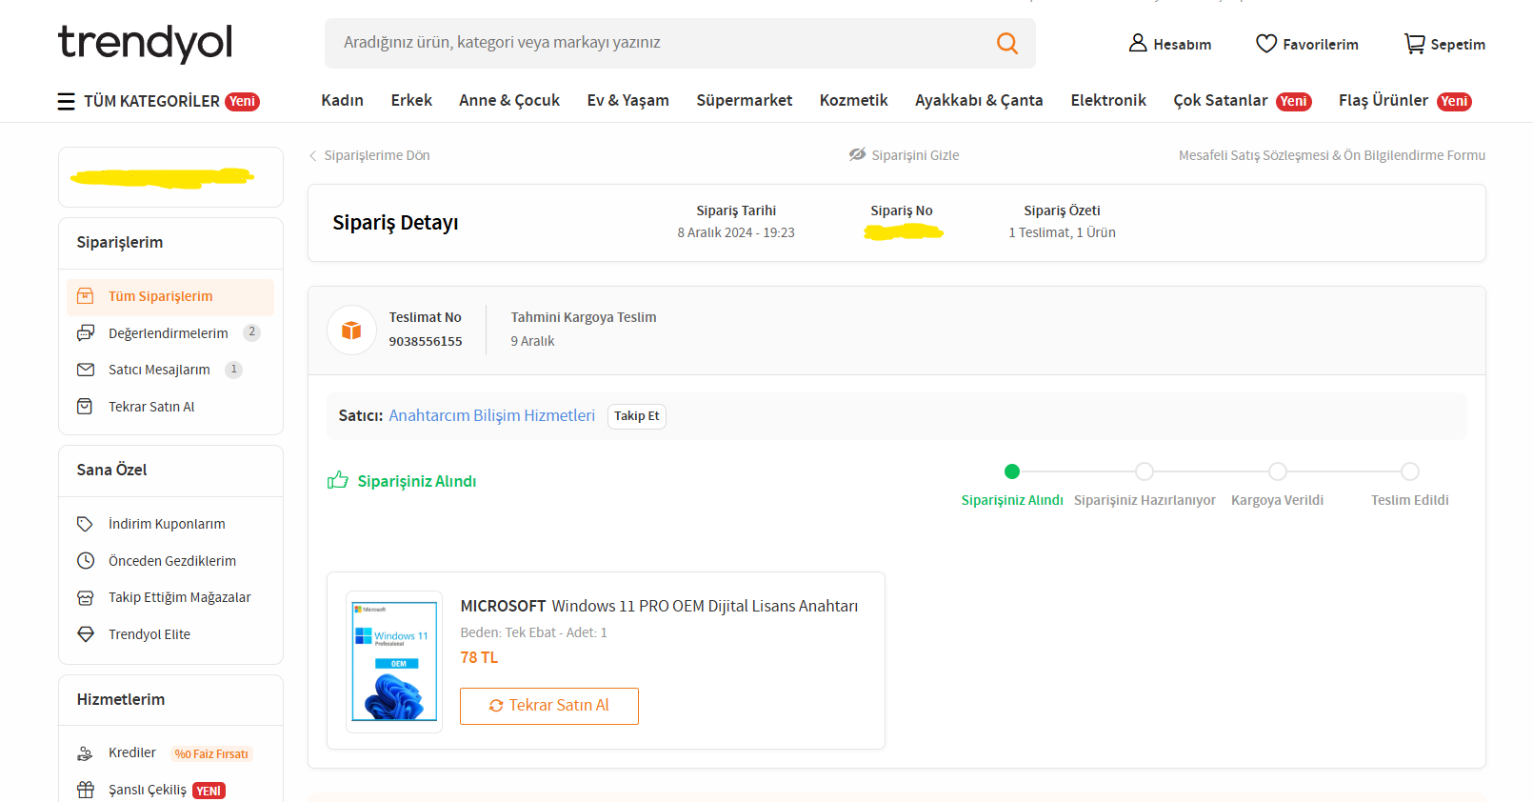This screenshot has height=802, width=1533.
Task: Open the Değerlendirmelerim sidebar link
Action: (168, 333)
